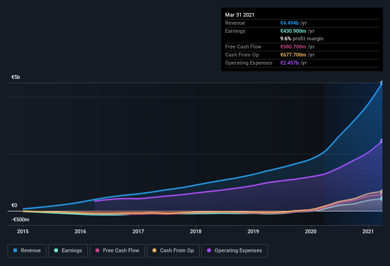Click the €0 y-axis label
The image size is (390, 266).
[14, 205]
